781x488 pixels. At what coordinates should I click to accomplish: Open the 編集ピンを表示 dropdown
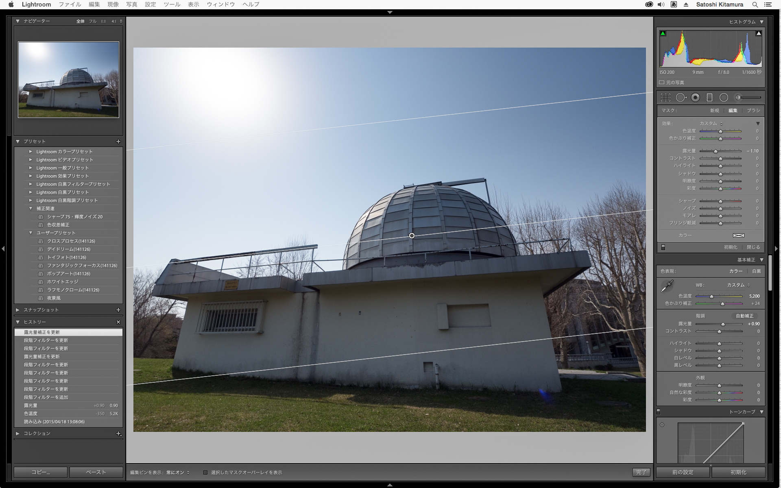pos(178,473)
